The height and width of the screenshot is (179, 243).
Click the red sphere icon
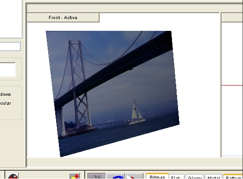(x=13, y=176)
